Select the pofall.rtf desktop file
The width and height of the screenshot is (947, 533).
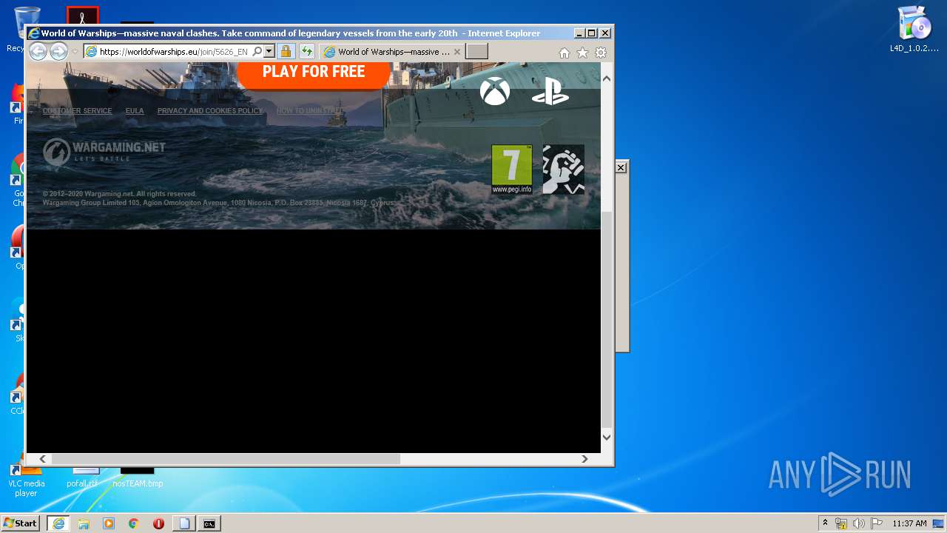[x=82, y=477]
